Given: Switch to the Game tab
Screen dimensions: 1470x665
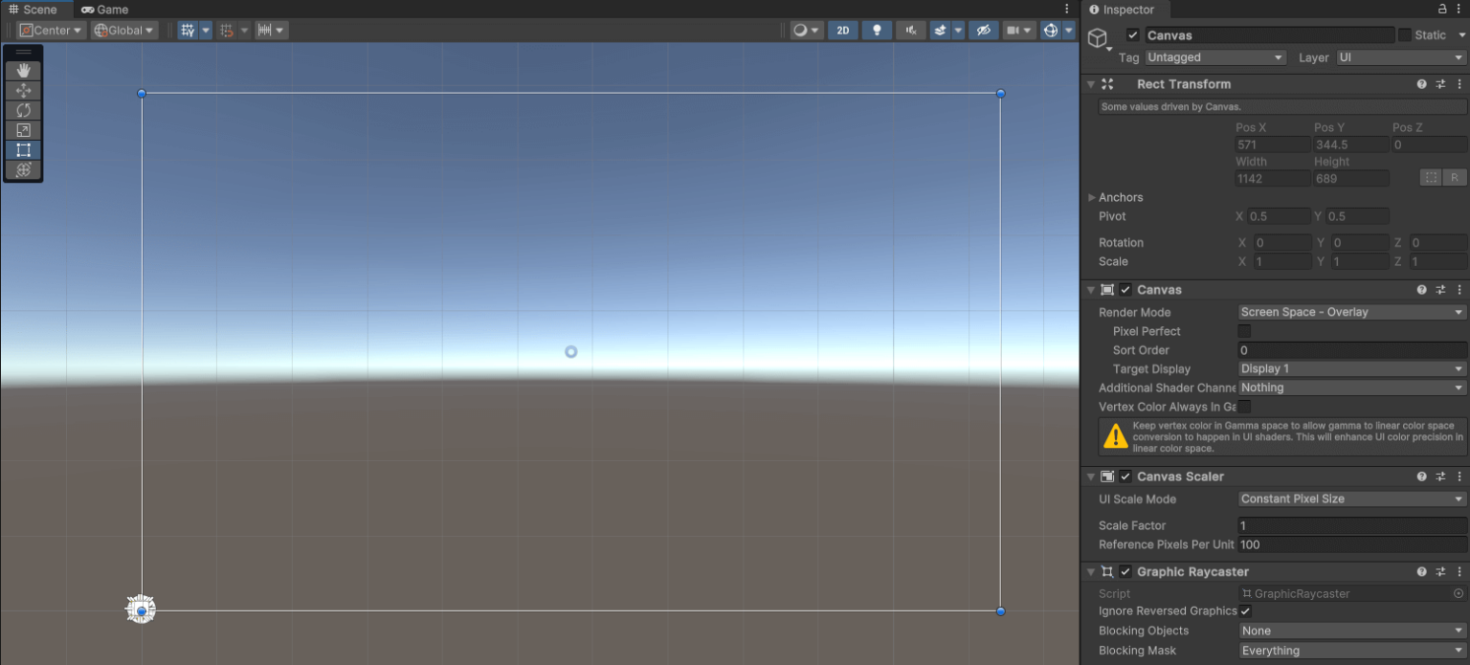Looking at the screenshot, I should point(105,10).
